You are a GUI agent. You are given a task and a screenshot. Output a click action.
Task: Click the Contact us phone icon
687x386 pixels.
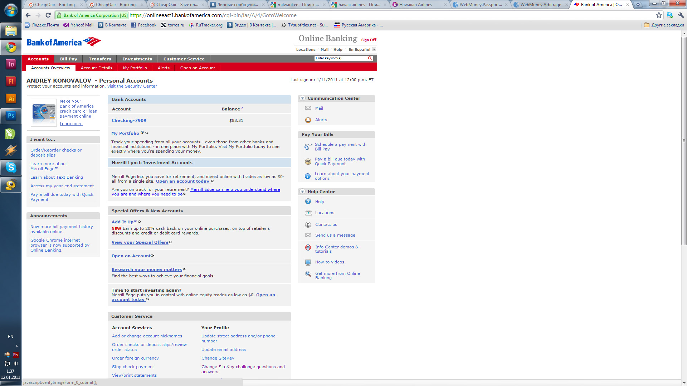tap(308, 225)
